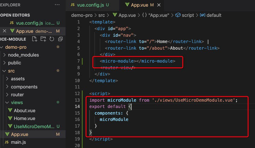Open the Explorer more actions ellipsis
The width and height of the screenshot is (255, 148).
pos(57,5)
